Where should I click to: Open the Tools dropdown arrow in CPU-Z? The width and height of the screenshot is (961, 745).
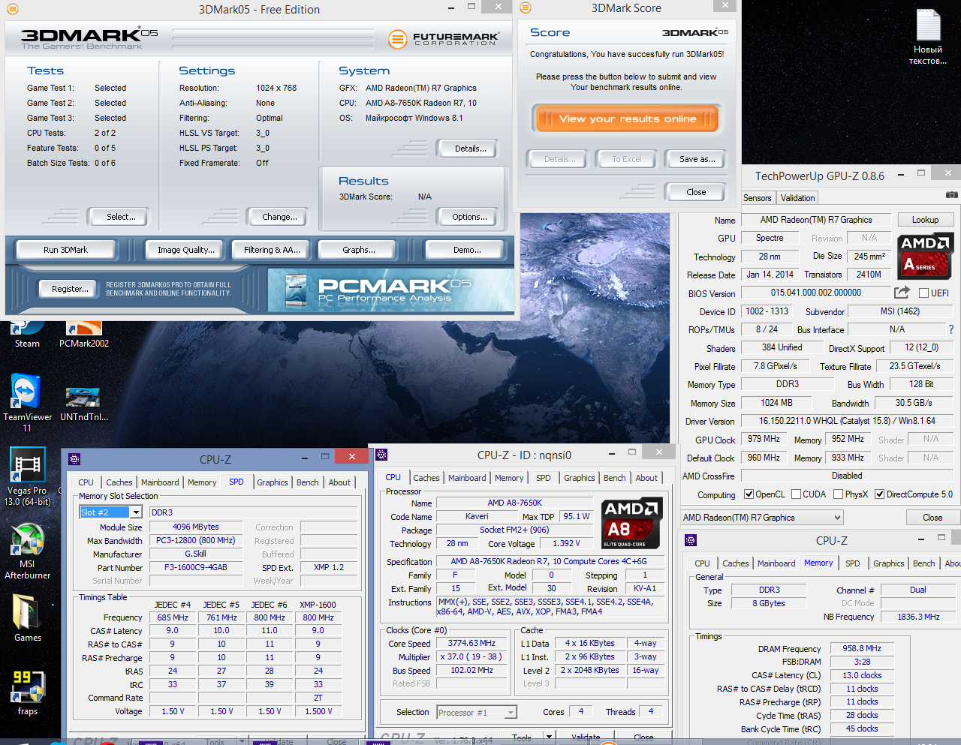click(x=549, y=737)
